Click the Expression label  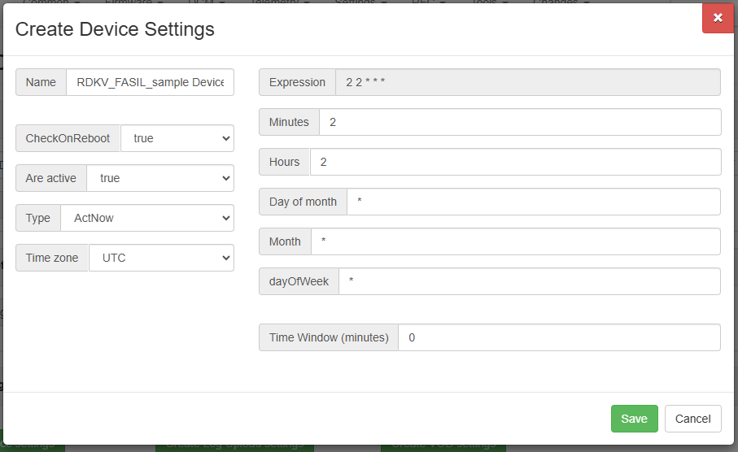[297, 82]
